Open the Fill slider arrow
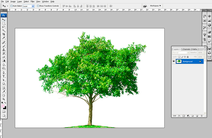 click(204, 57)
